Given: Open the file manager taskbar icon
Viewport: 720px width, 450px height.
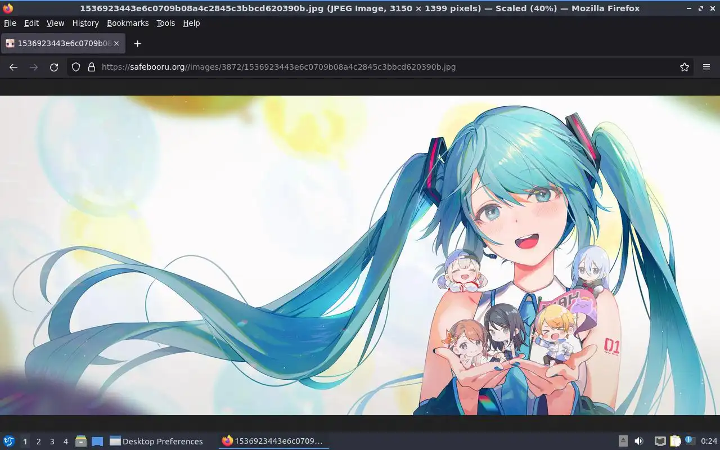Looking at the screenshot, I should click(80, 441).
